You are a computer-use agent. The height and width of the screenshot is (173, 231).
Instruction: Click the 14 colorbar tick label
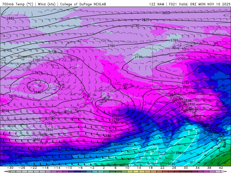coord(139,168)
